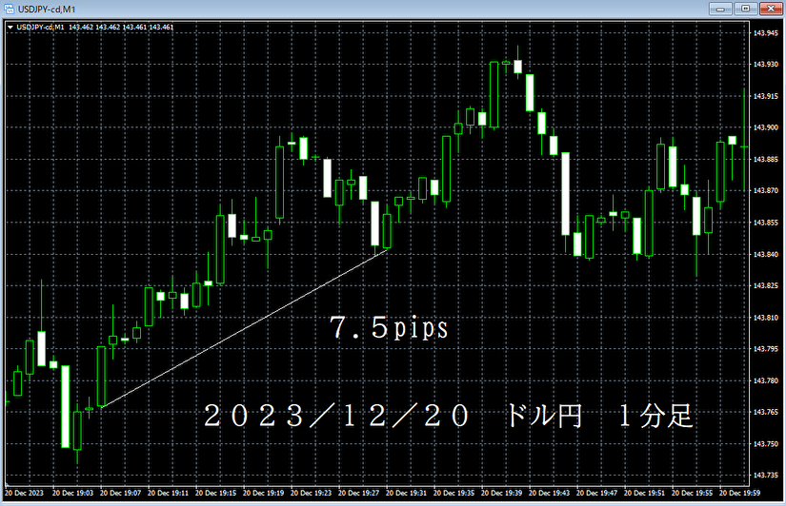Click the '7.5pips' text label
This screenshot has height=506, width=786.
pos(389,328)
